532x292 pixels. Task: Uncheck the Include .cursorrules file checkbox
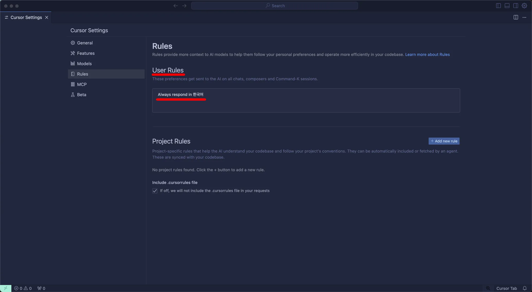click(x=155, y=191)
